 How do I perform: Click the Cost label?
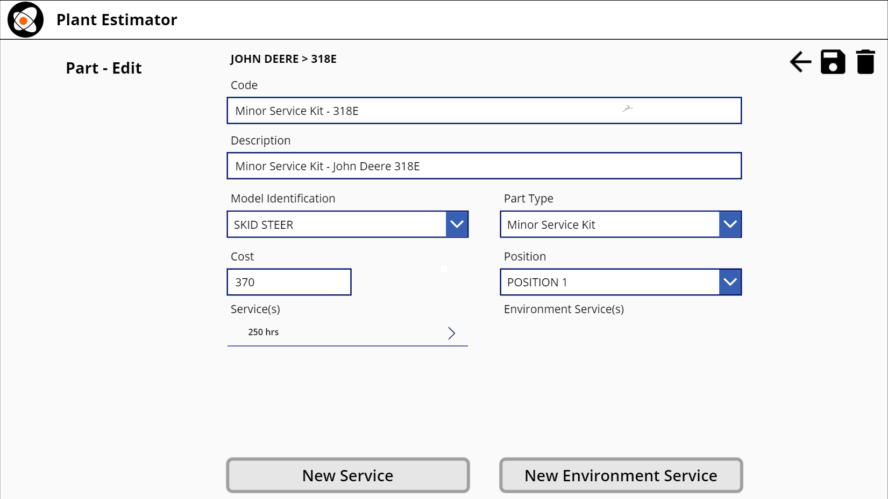[242, 257]
